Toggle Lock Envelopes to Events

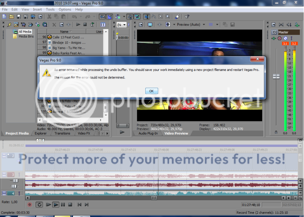(x=130, y=17)
